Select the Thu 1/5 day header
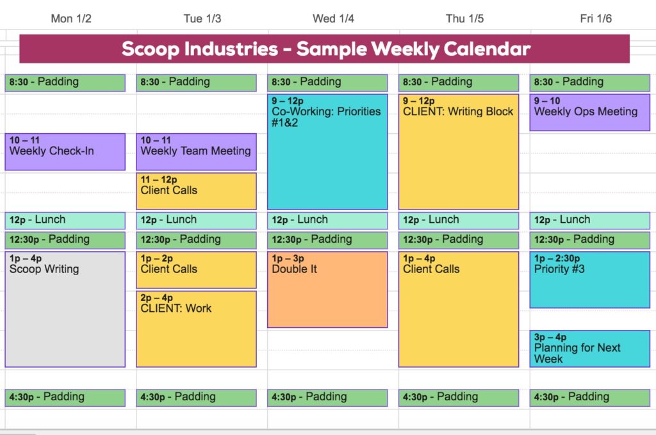The image size is (656, 435). pos(464,19)
